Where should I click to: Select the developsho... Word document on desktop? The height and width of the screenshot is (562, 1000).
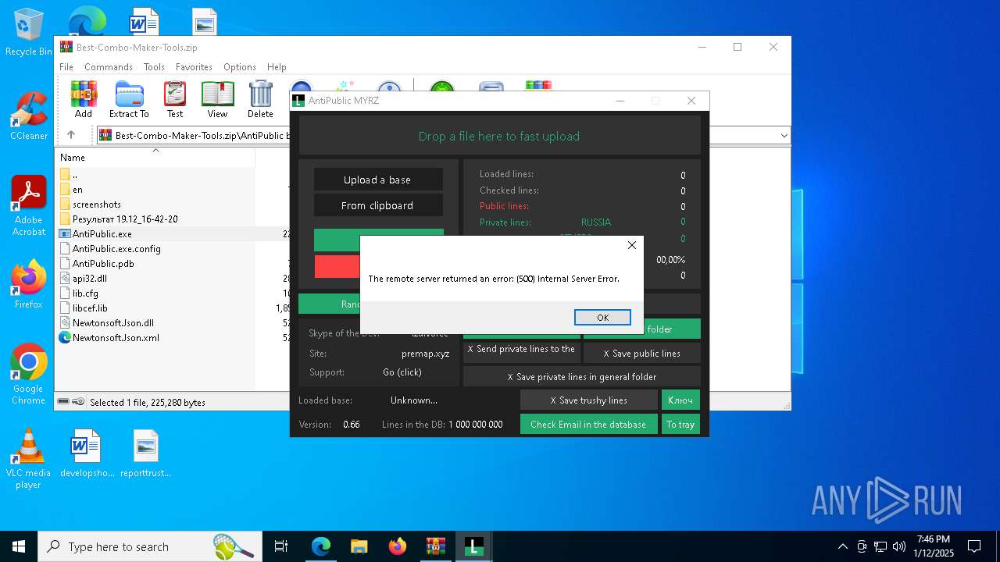pyautogui.click(x=87, y=454)
